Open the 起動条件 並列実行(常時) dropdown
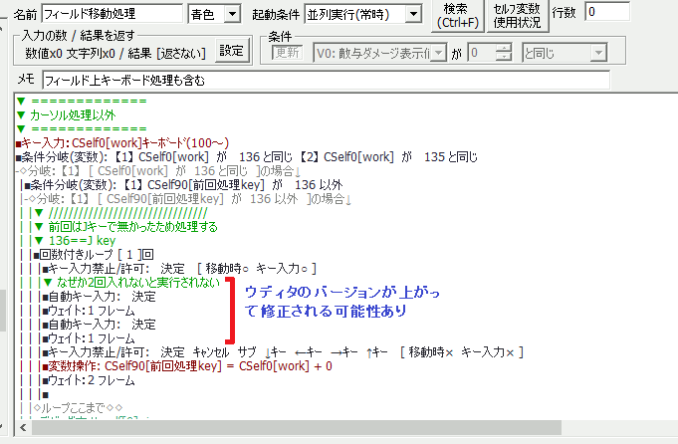This screenshot has width=678, height=444. [x=413, y=14]
